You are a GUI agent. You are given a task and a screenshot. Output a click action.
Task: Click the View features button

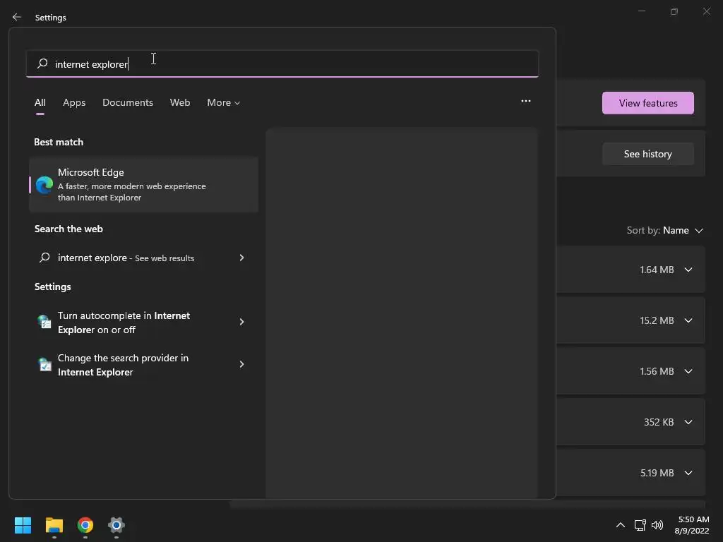click(648, 103)
